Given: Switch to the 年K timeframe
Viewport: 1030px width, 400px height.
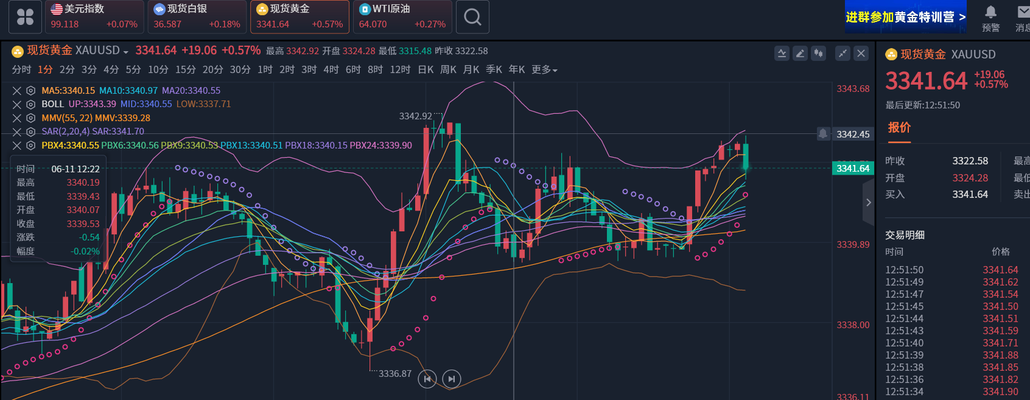Looking at the screenshot, I should [x=516, y=70].
